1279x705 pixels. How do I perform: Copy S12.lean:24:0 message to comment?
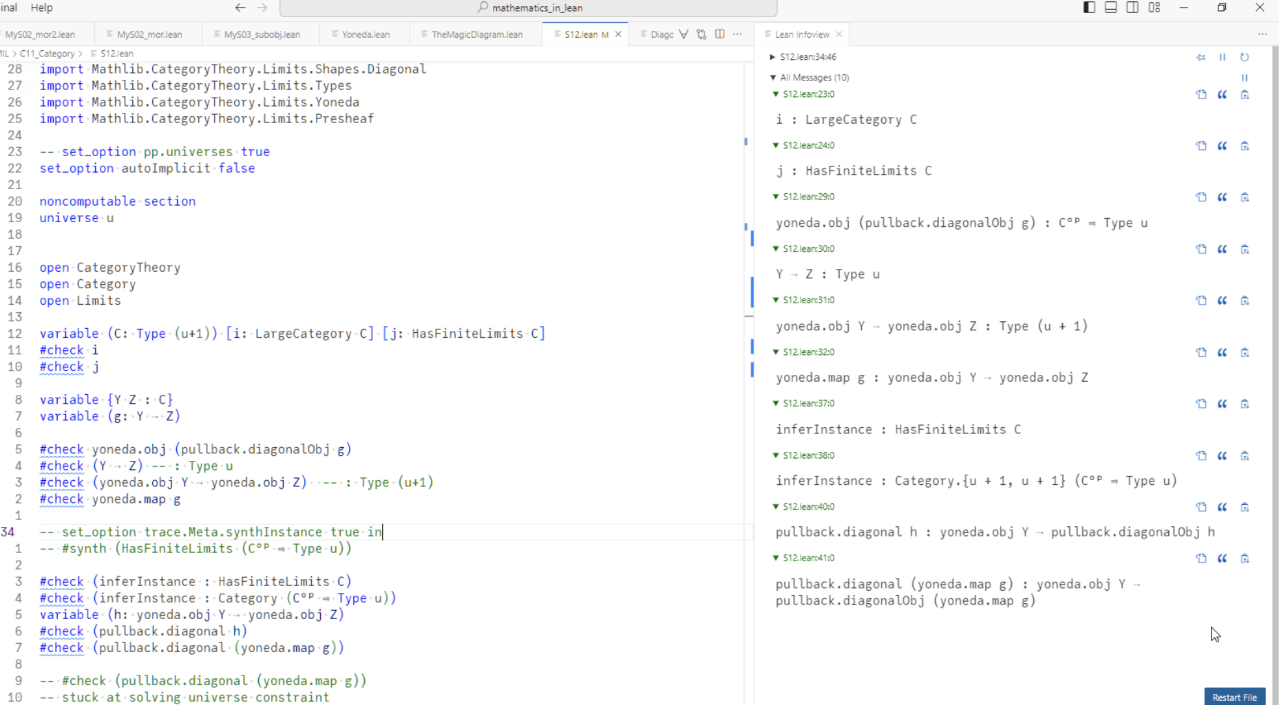point(1223,146)
